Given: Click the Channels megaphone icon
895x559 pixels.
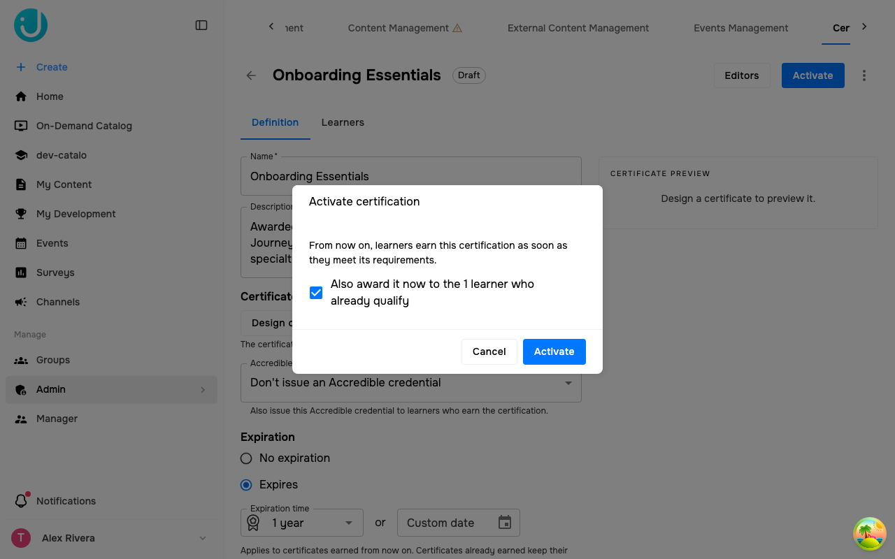Looking at the screenshot, I should point(21,302).
